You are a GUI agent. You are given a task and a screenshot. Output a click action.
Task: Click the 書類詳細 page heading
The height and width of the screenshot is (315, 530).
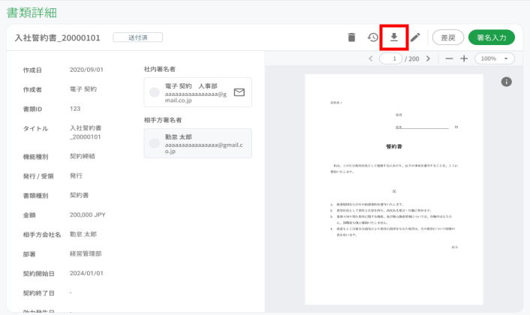[x=32, y=13]
